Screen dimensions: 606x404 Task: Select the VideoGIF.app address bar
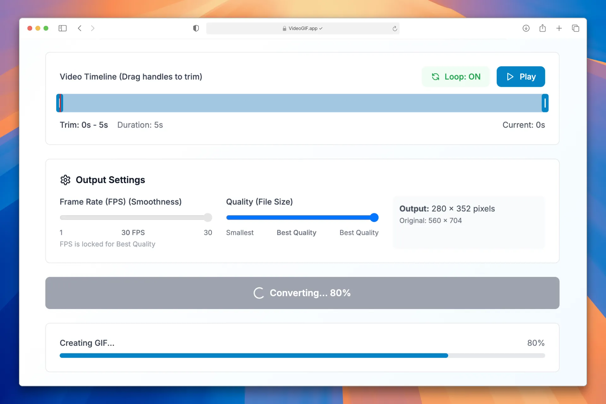(x=302, y=28)
